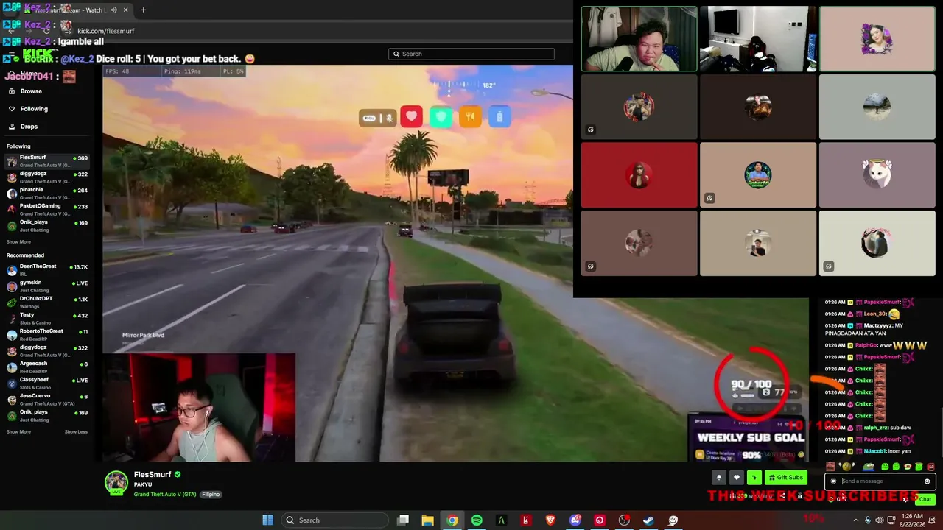The height and width of the screenshot is (530, 943).
Task: Open the Browse page in sidebar
Action: tap(31, 91)
